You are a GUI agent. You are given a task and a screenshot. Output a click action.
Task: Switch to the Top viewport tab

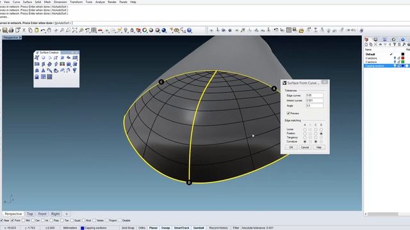click(x=30, y=214)
